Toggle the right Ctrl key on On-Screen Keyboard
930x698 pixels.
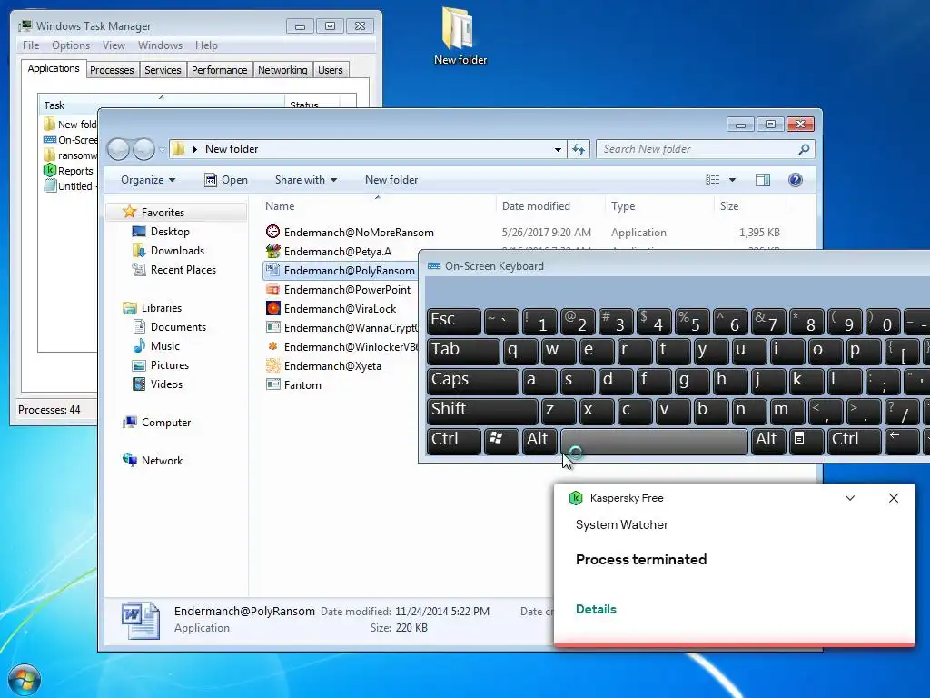click(854, 440)
